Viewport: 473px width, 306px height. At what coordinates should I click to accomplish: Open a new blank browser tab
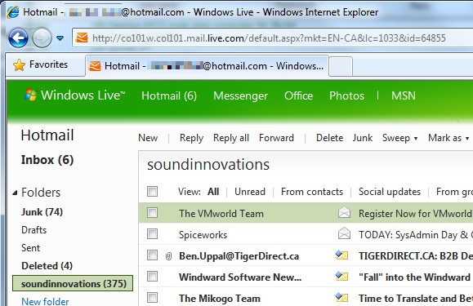pyautogui.click(x=341, y=66)
